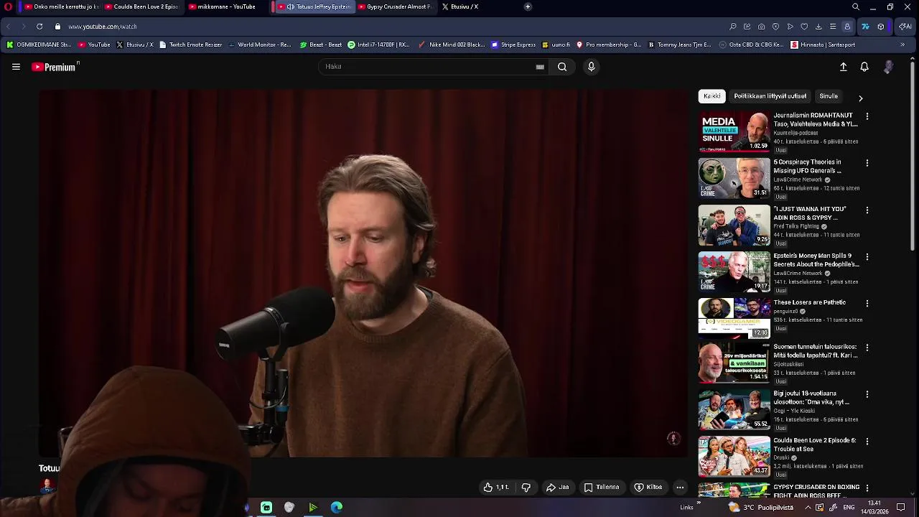Screen dimensions: 919x517
Task: Select the Kaikki filter chip
Action: pos(712,96)
